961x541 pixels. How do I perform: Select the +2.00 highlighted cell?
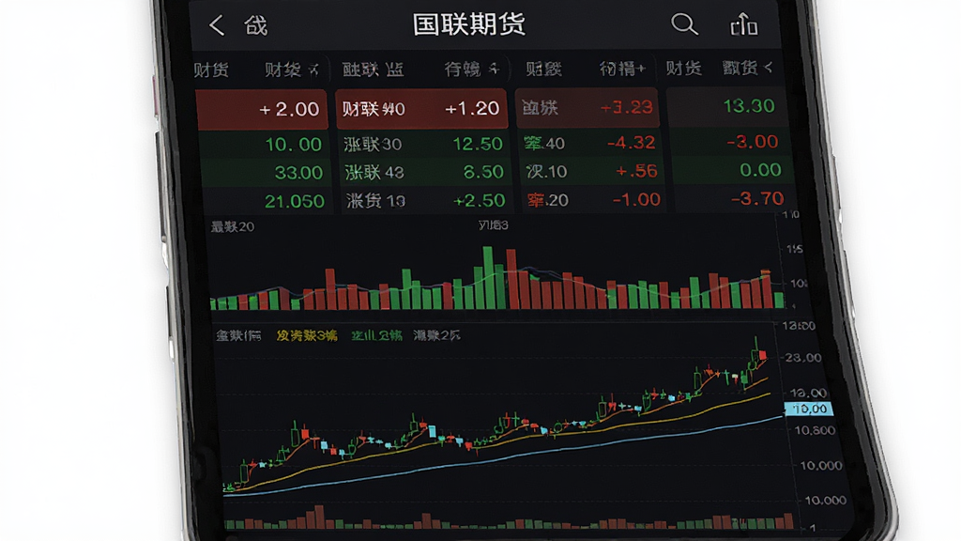pyautogui.click(x=262, y=109)
